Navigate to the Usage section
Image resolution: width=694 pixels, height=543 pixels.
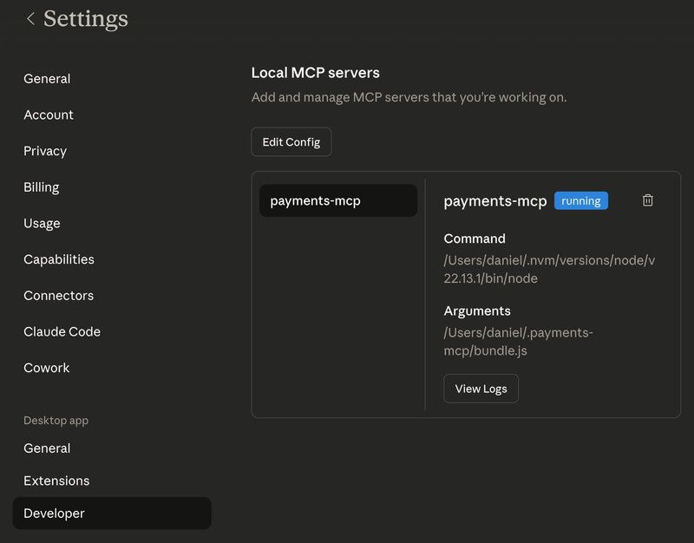click(x=42, y=223)
